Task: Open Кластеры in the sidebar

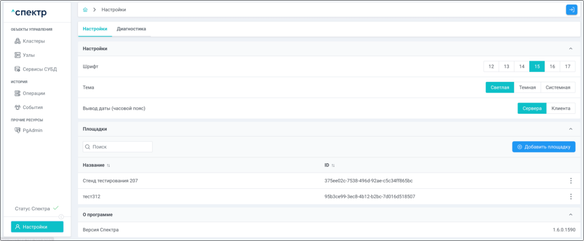Action: tap(34, 41)
